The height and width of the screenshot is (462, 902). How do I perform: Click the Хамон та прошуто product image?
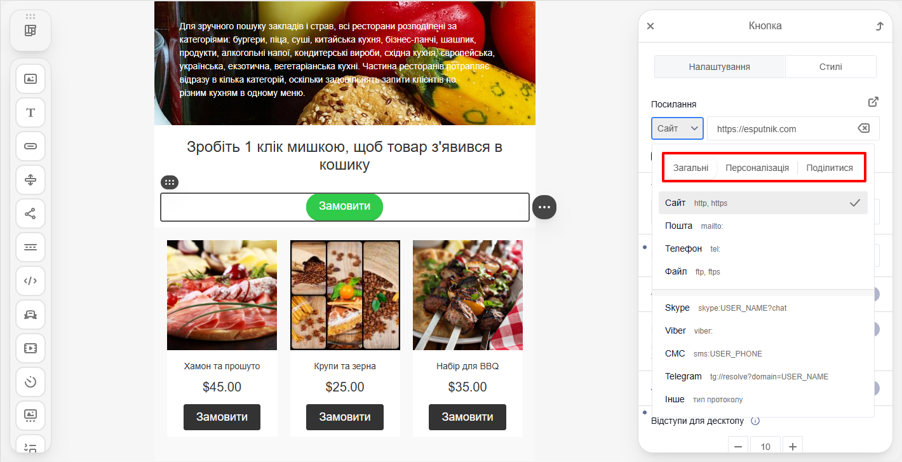tap(222, 295)
